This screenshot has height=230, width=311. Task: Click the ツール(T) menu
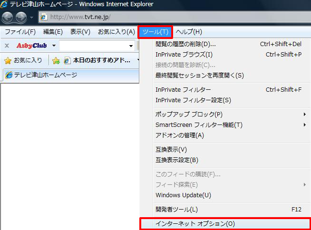tap(155, 32)
